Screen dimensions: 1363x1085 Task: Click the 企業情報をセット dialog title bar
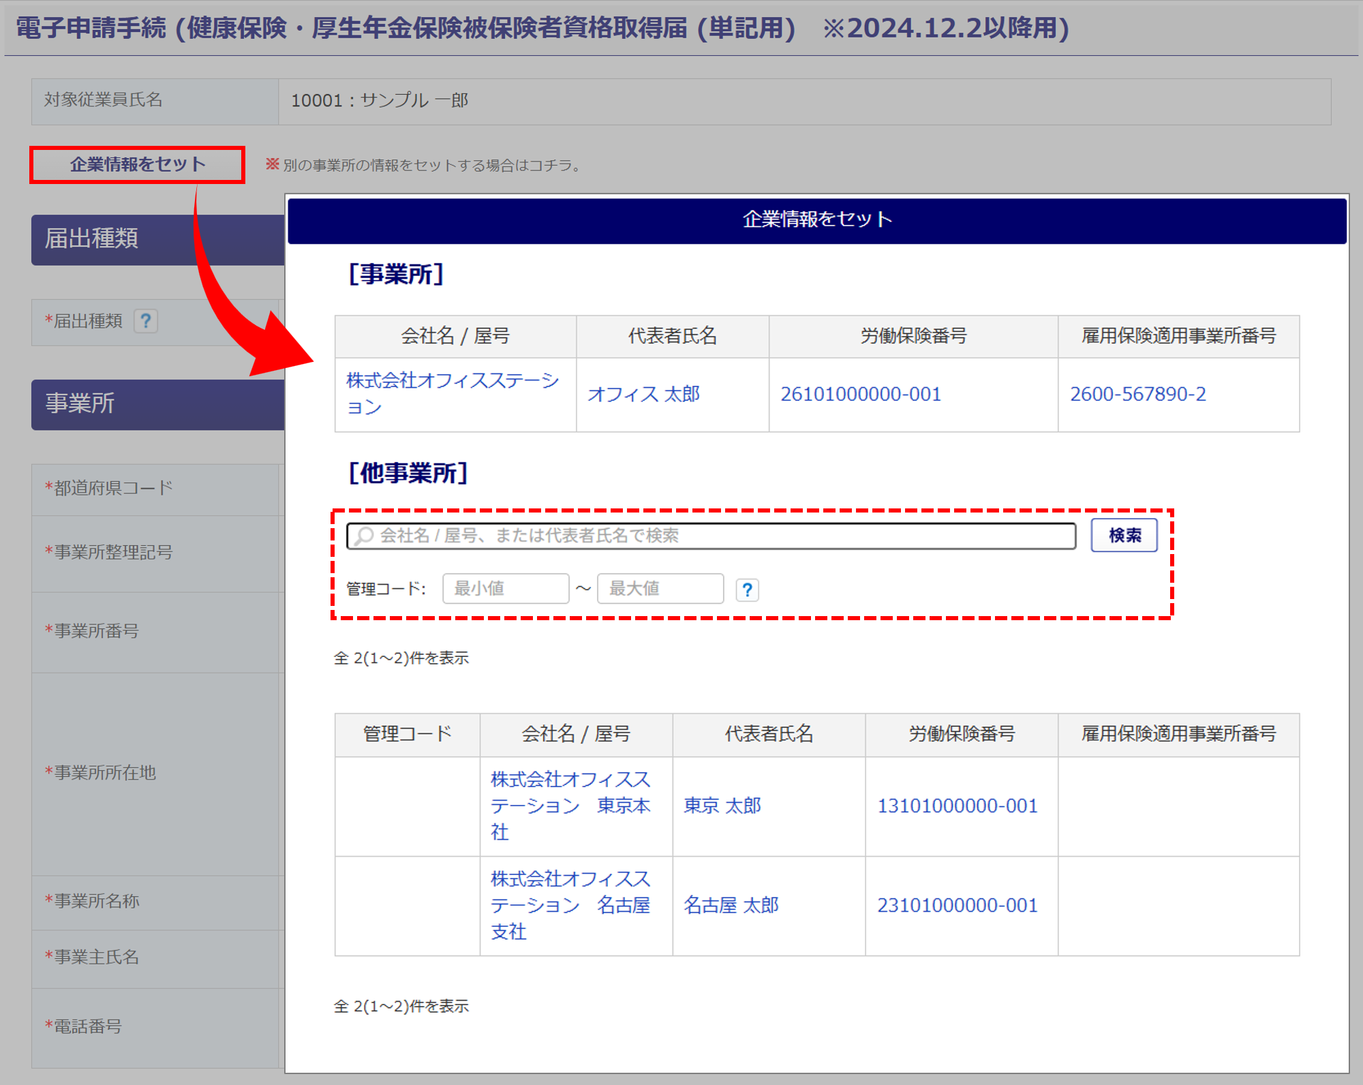click(817, 220)
